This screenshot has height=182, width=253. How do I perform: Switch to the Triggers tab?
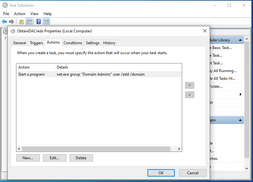[x=36, y=43]
